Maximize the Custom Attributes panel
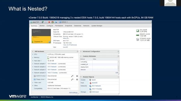 pos(118,56)
